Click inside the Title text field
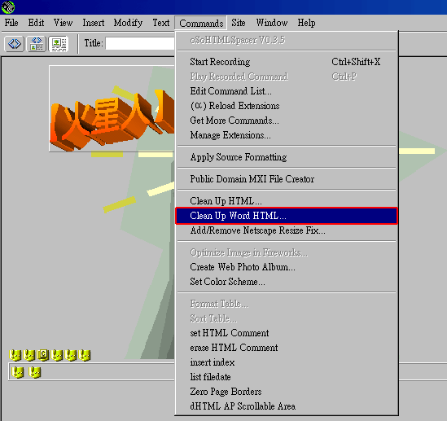The width and height of the screenshot is (447, 421). pos(140,44)
